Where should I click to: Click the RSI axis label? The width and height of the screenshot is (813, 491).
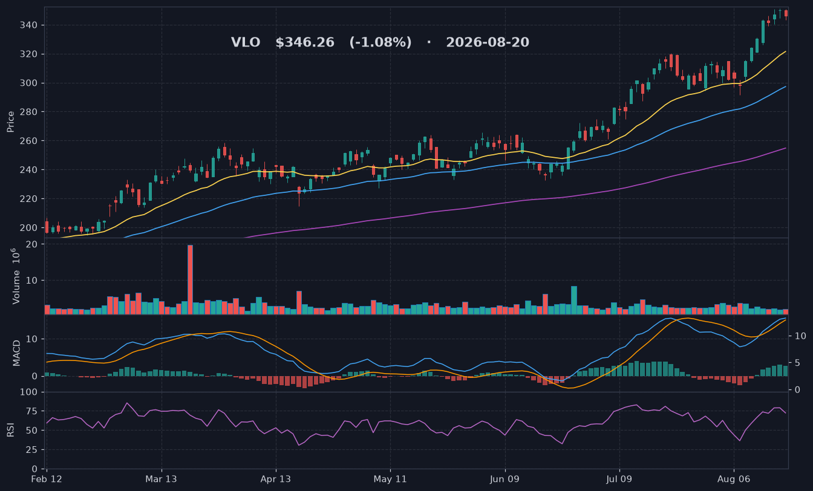(x=11, y=430)
